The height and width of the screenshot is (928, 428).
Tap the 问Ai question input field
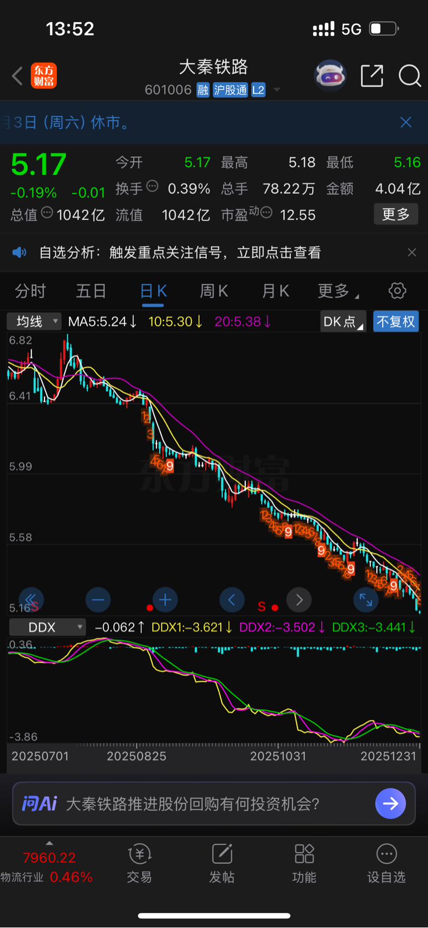[213, 804]
